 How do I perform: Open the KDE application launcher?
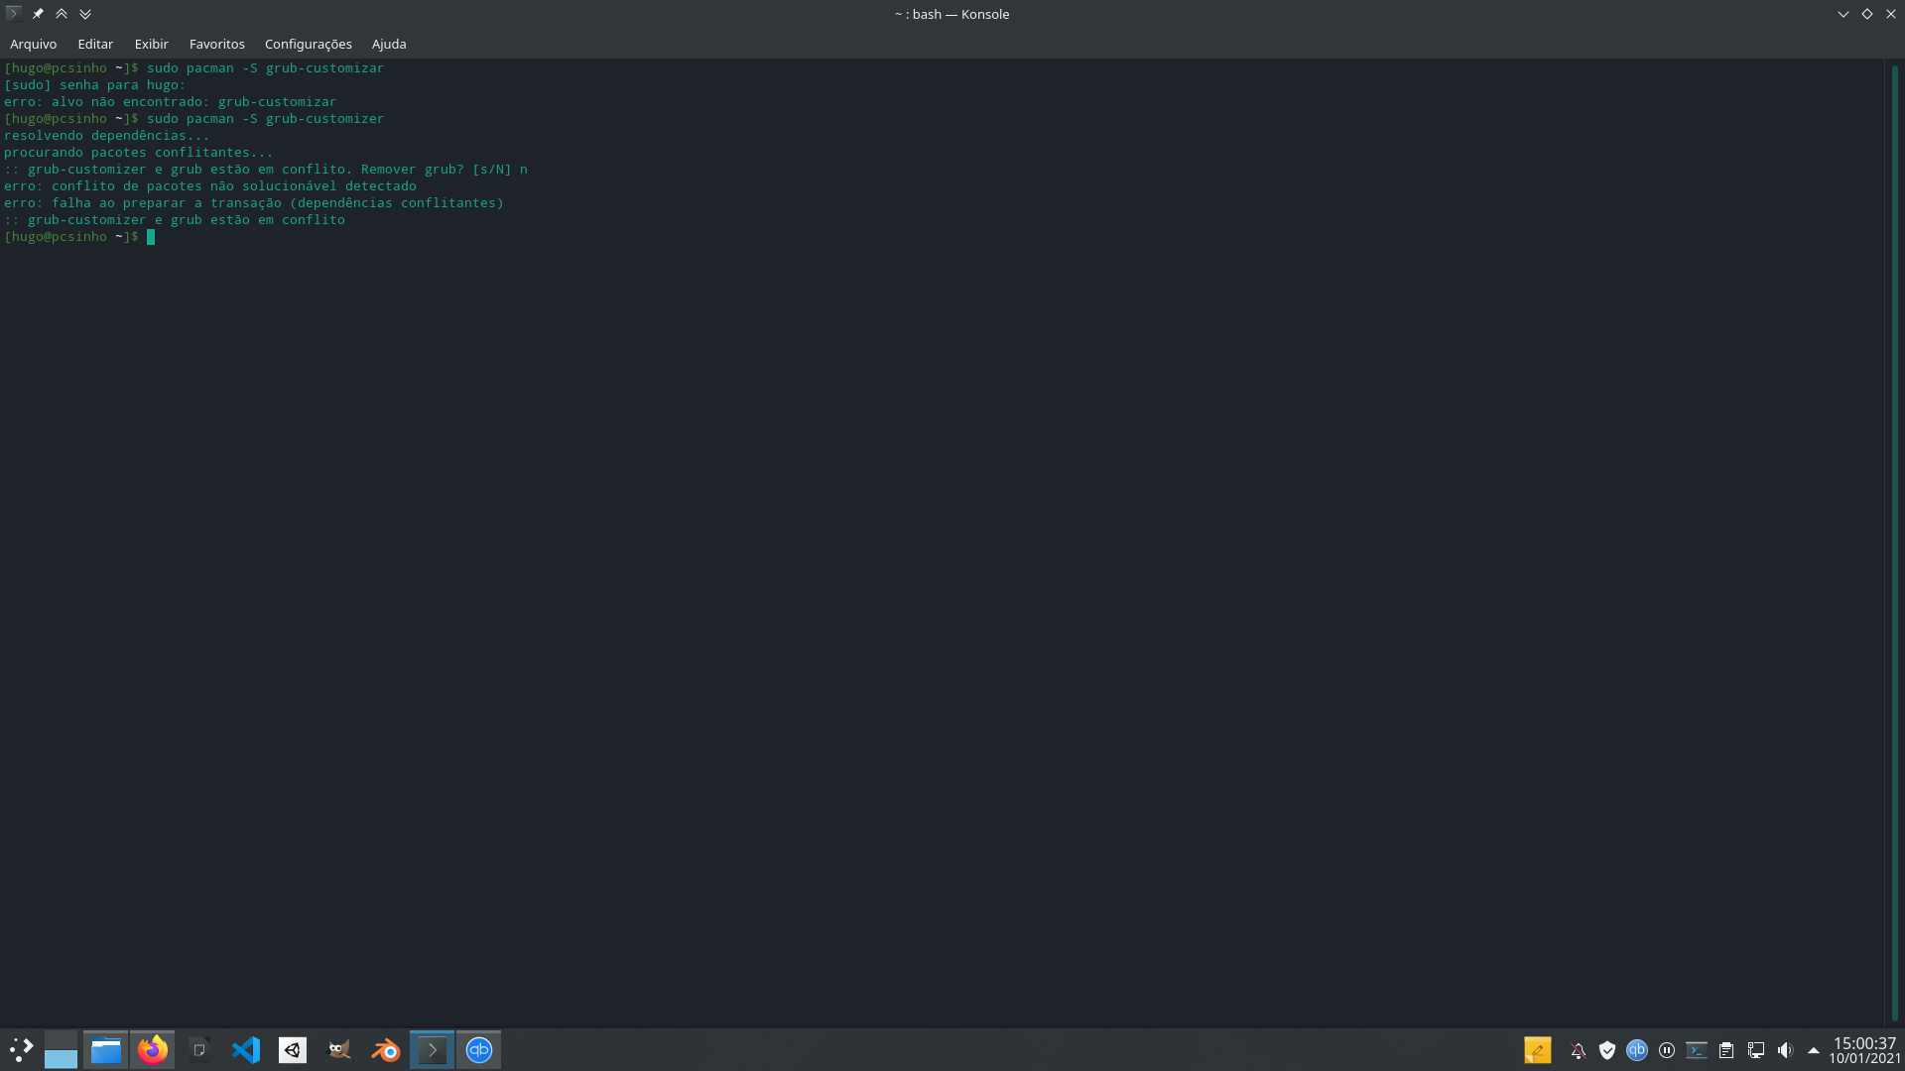pyautogui.click(x=21, y=1050)
